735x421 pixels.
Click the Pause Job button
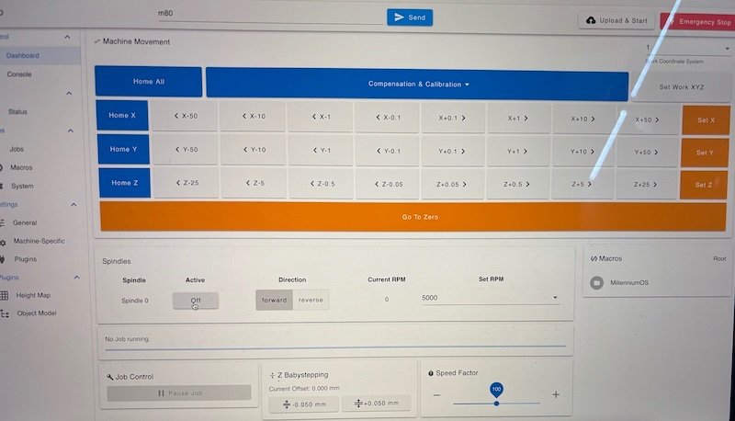pyautogui.click(x=179, y=393)
